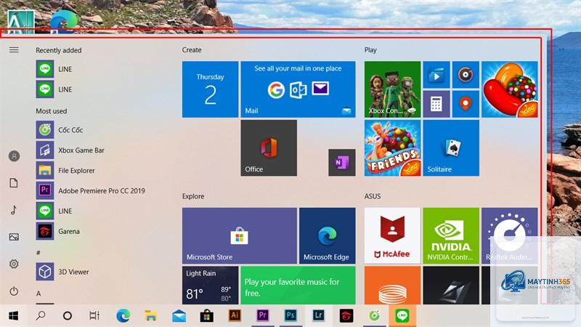Image resolution: width=581 pixels, height=327 pixels.
Task: Open the second LINE entry under Recently added
Action: tap(100, 89)
